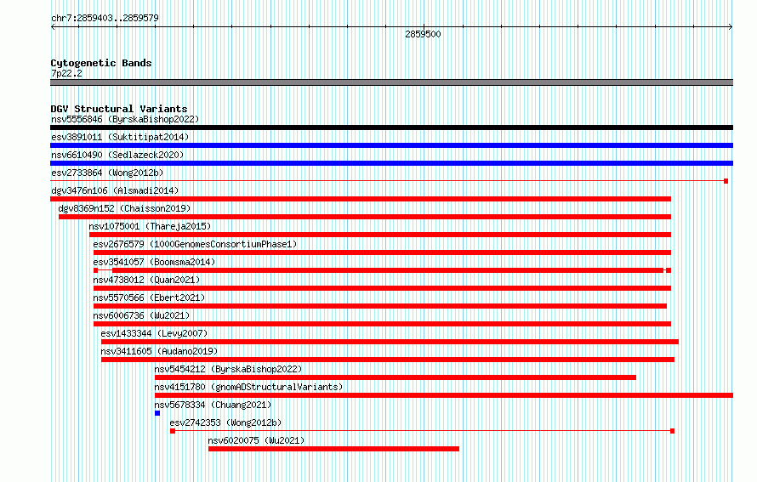Image resolution: width=757 pixels, height=482 pixels.
Task: Click the red nsv3411605 variant bar
Action: point(388,360)
